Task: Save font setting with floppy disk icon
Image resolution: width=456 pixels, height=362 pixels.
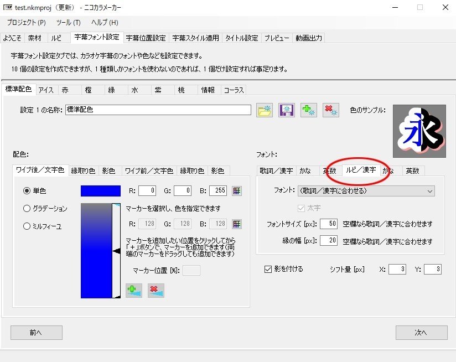Action: tap(287, 110)
